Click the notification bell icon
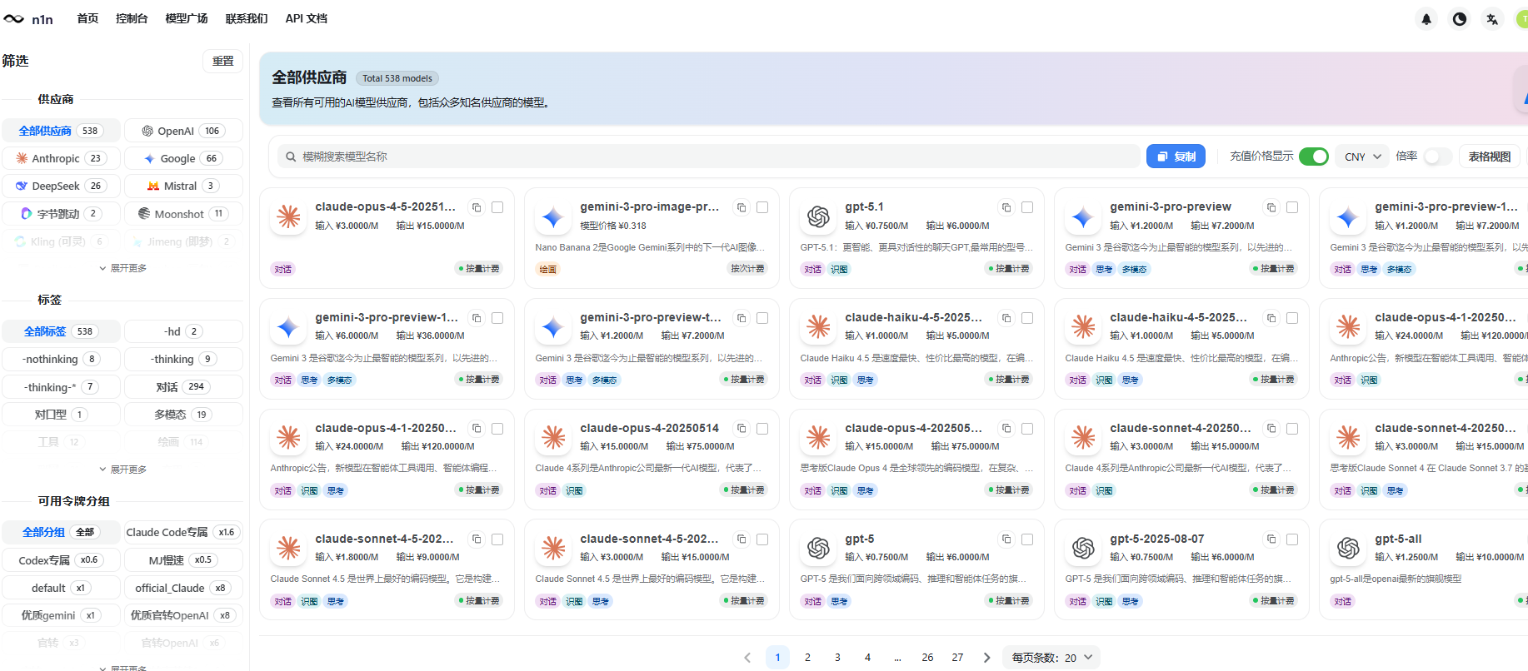The height and width of the screenshot is (671, 1528). [x=1426, y=19]
